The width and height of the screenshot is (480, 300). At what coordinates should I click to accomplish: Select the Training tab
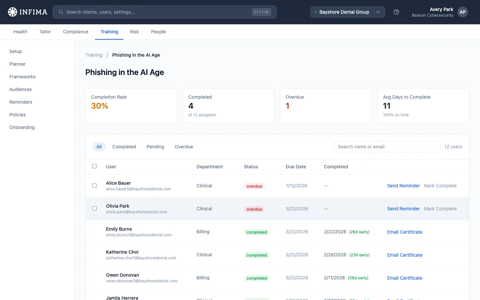point(109,32)
